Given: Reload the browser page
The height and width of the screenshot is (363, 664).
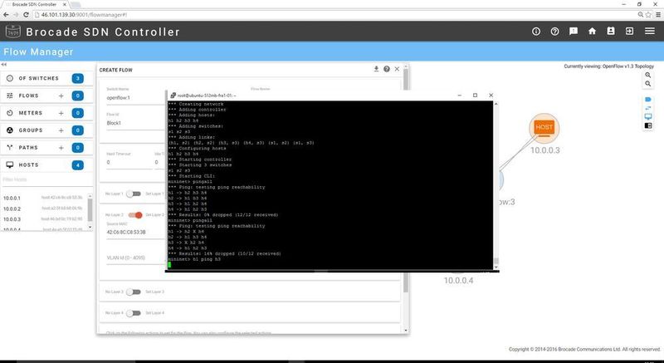Looking at the screenshot, I should click(x=26, y=14).
